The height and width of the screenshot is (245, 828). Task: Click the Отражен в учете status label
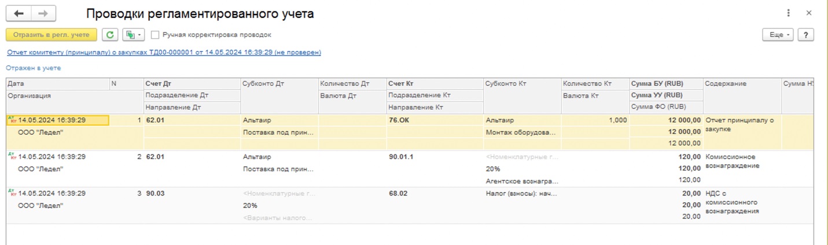(x=33, y=68)
